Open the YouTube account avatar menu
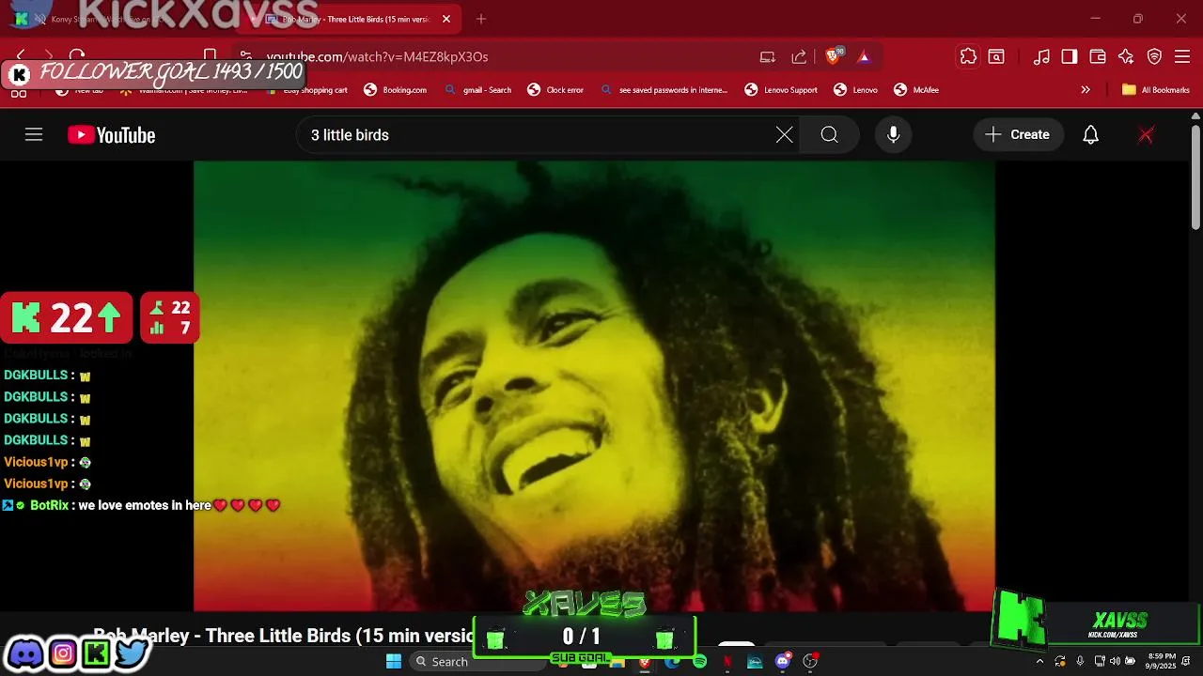The height and width of the screenshot is (676, 1203). (1146, 135)
